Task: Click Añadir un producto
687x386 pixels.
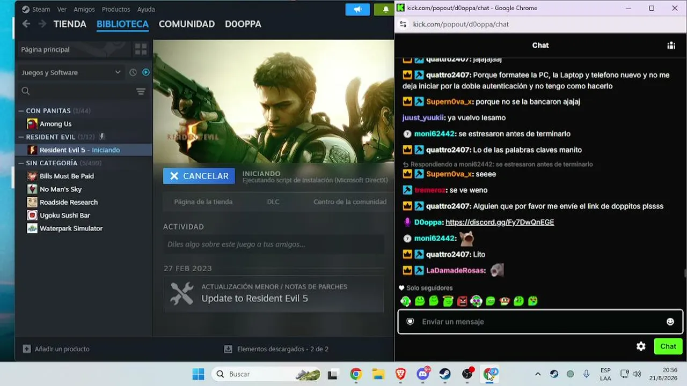Action: click(62, 349)
